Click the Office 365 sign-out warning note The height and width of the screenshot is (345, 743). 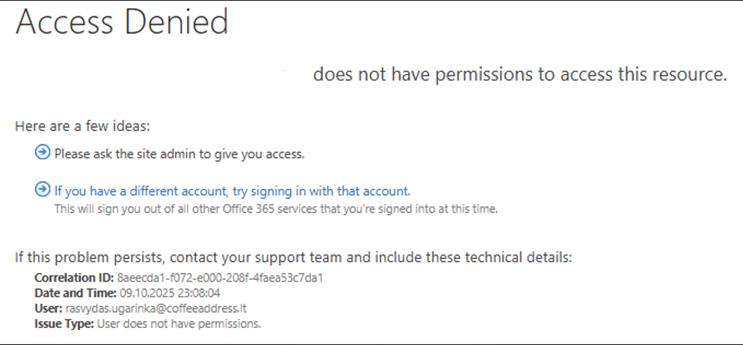(276, 208)
